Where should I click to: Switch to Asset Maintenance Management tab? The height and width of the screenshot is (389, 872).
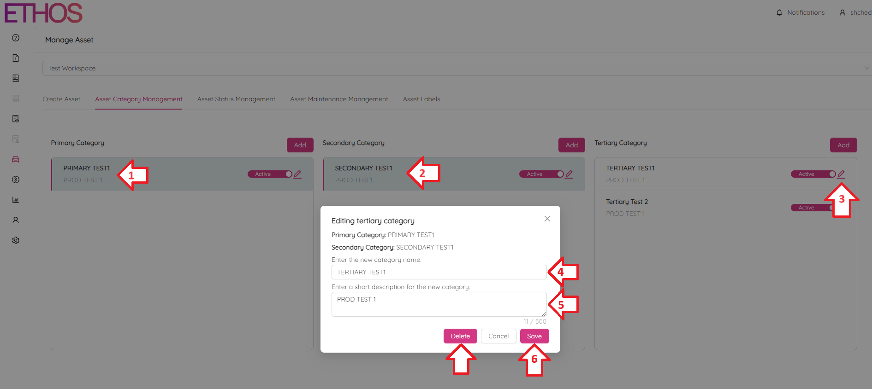339,99
